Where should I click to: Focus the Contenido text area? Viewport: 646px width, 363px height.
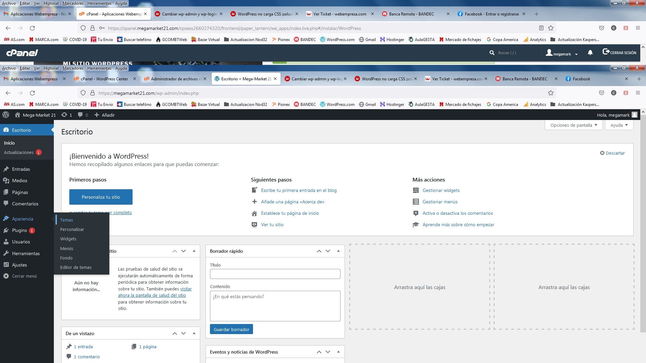point(275,306)
